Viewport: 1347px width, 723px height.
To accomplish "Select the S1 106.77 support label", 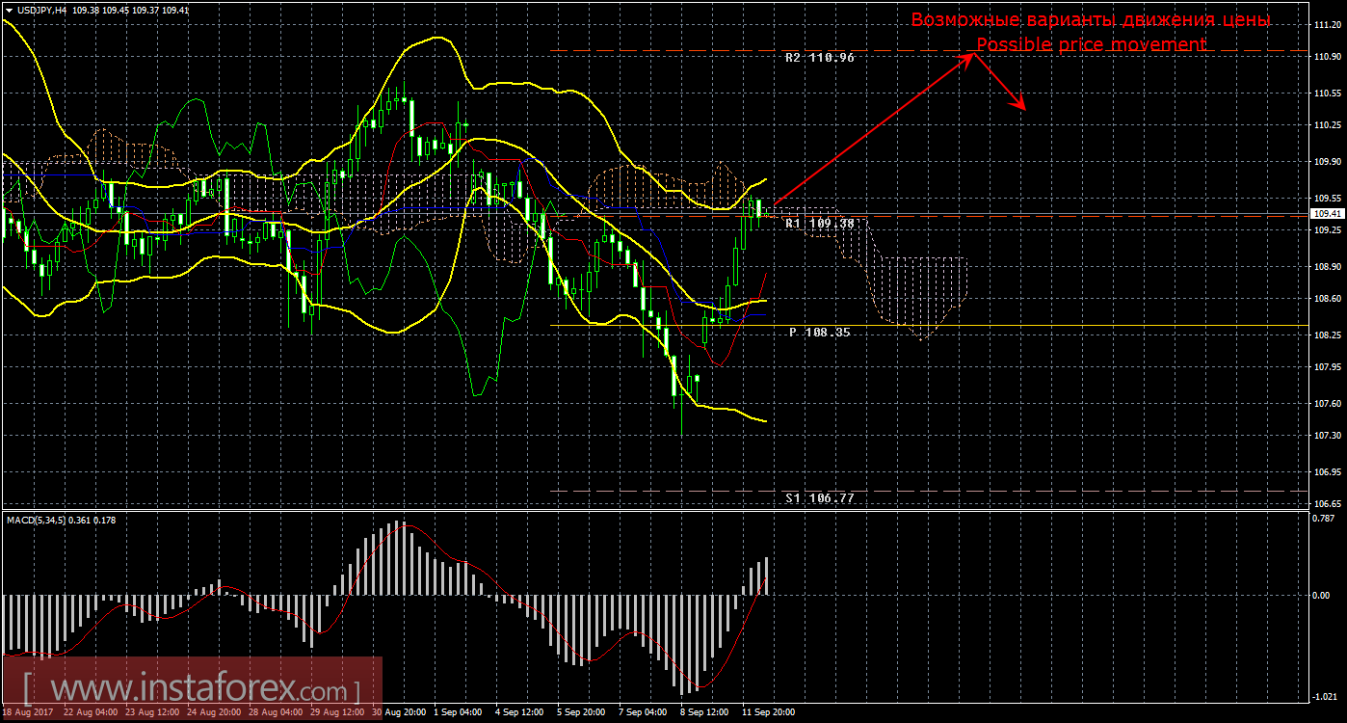I will (x=820, y=498).
